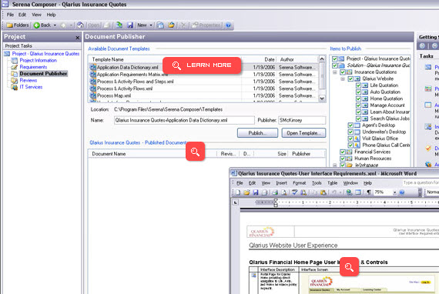
Task: Click the Publisher field containing SMcKinsey
Action: click(302, 120)
